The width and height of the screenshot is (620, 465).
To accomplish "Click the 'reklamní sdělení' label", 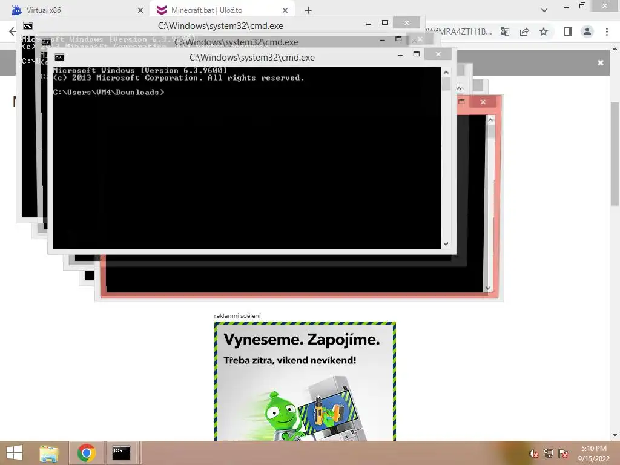I will (237, 315).
